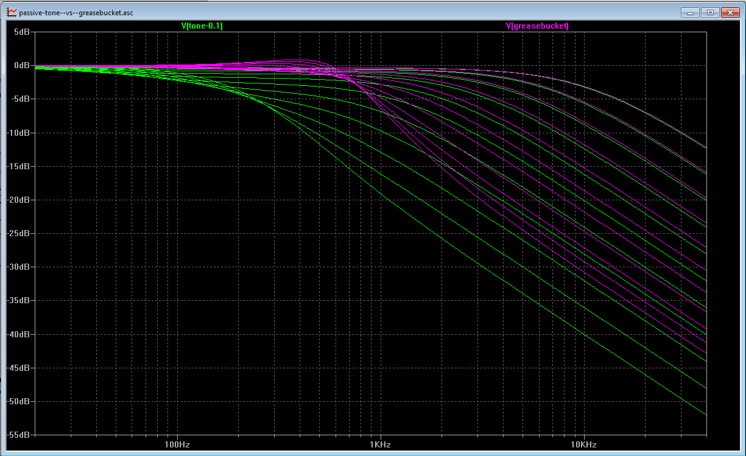The width and height of the screenshot is (746, 456).
Task: Click the 1KHz frequency axis label
Action: (380, 445)
